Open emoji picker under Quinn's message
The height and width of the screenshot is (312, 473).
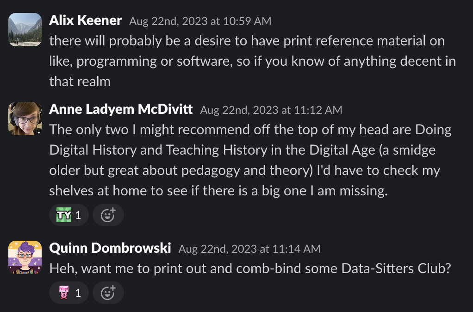tap(108, 292)
